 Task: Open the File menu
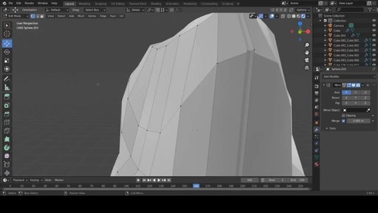pos(11,4)
